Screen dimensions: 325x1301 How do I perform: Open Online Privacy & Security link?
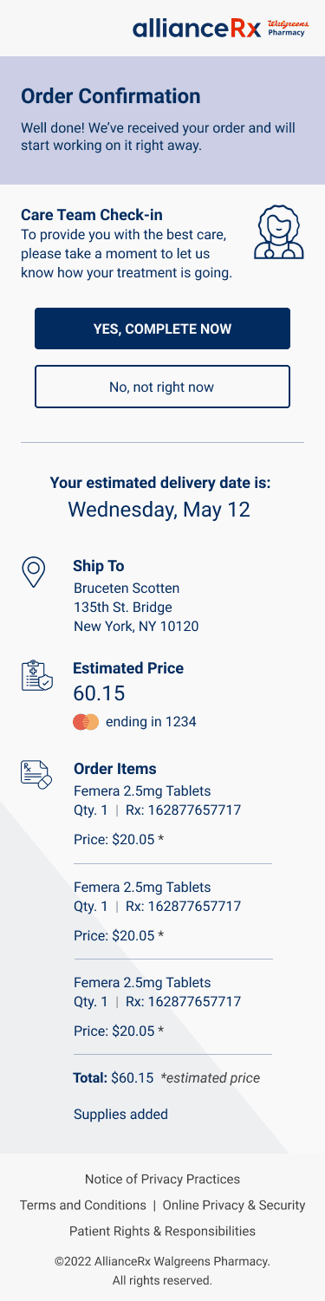pos(234,1205)
